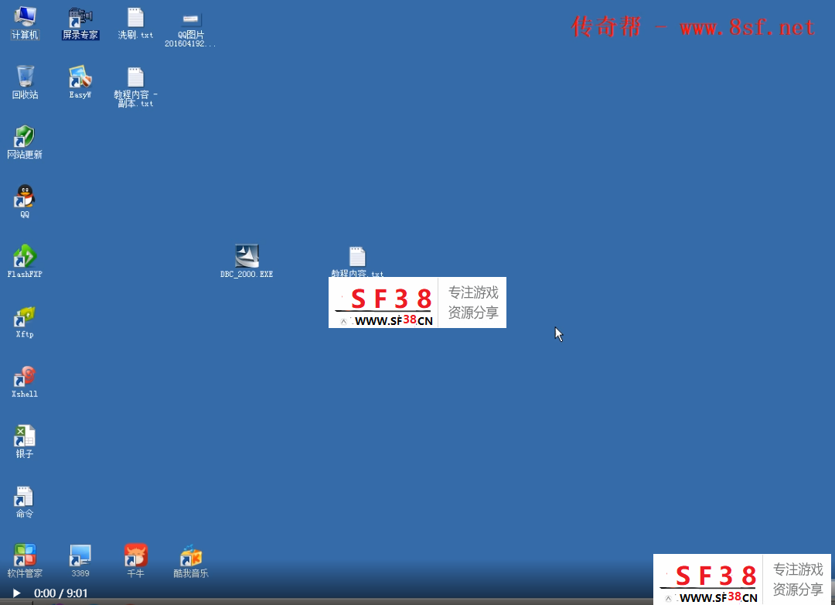The height and width of the screenshot is (605, 835).
Task: Click the 0:00 / 9:01 time display
Action: click(61, 593)
